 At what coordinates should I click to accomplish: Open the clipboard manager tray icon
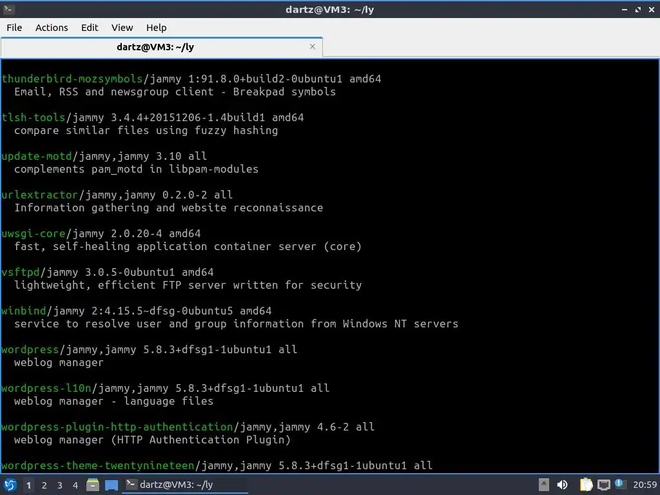(586, 485)
